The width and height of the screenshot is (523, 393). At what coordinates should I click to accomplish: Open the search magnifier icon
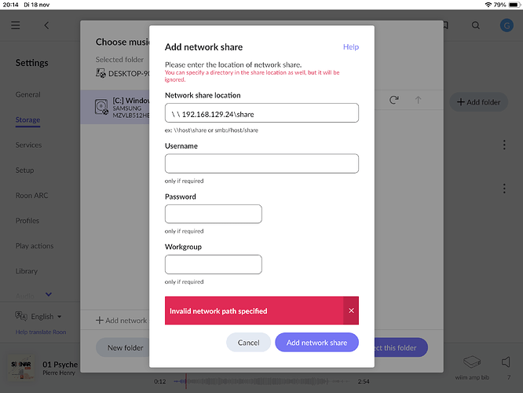(x=475, y=25)
